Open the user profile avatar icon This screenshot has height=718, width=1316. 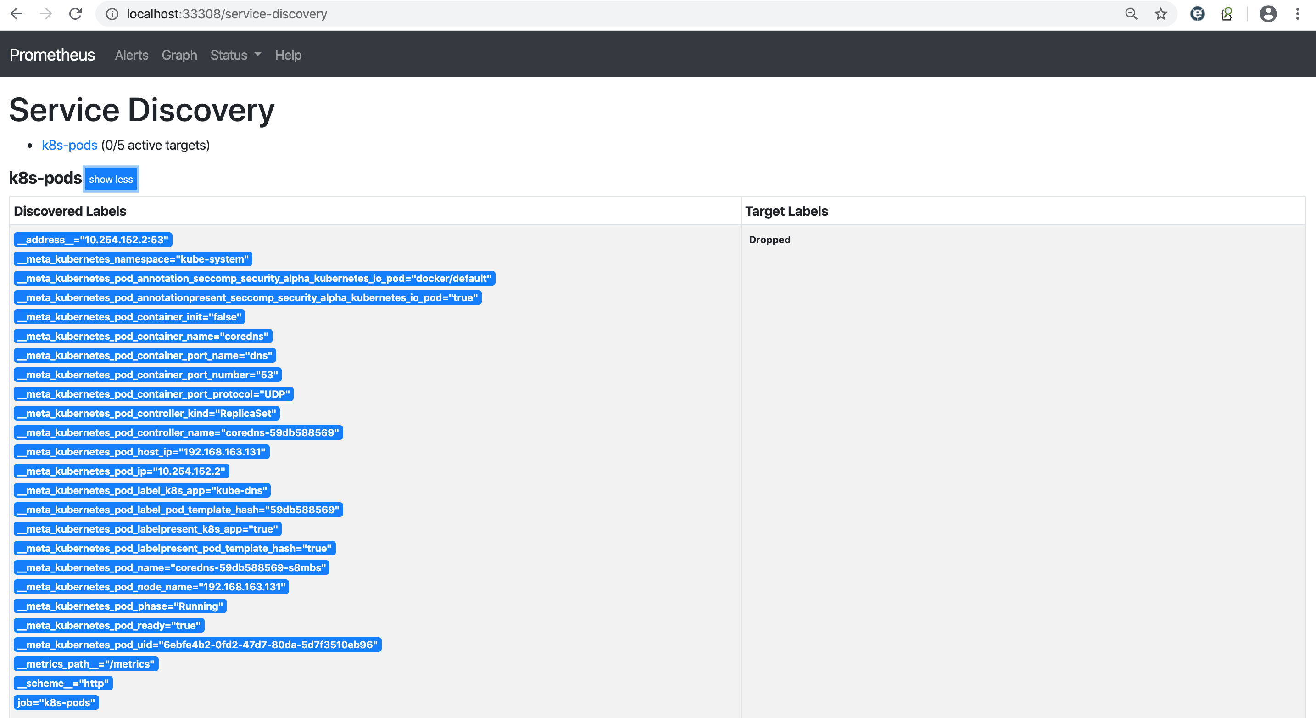tap(1268, 14)
